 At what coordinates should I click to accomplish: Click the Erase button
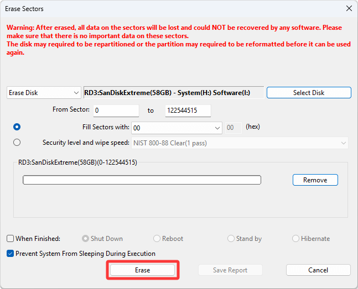coord(142,270)
